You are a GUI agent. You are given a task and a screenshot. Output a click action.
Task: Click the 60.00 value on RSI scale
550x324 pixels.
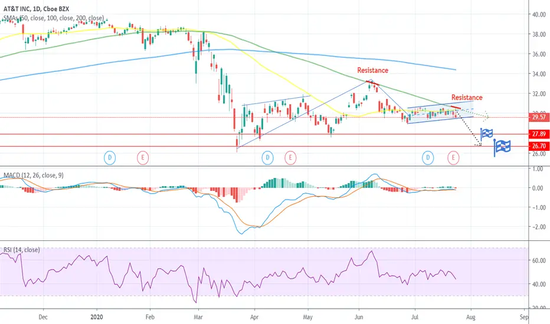(x=539, y=260)
